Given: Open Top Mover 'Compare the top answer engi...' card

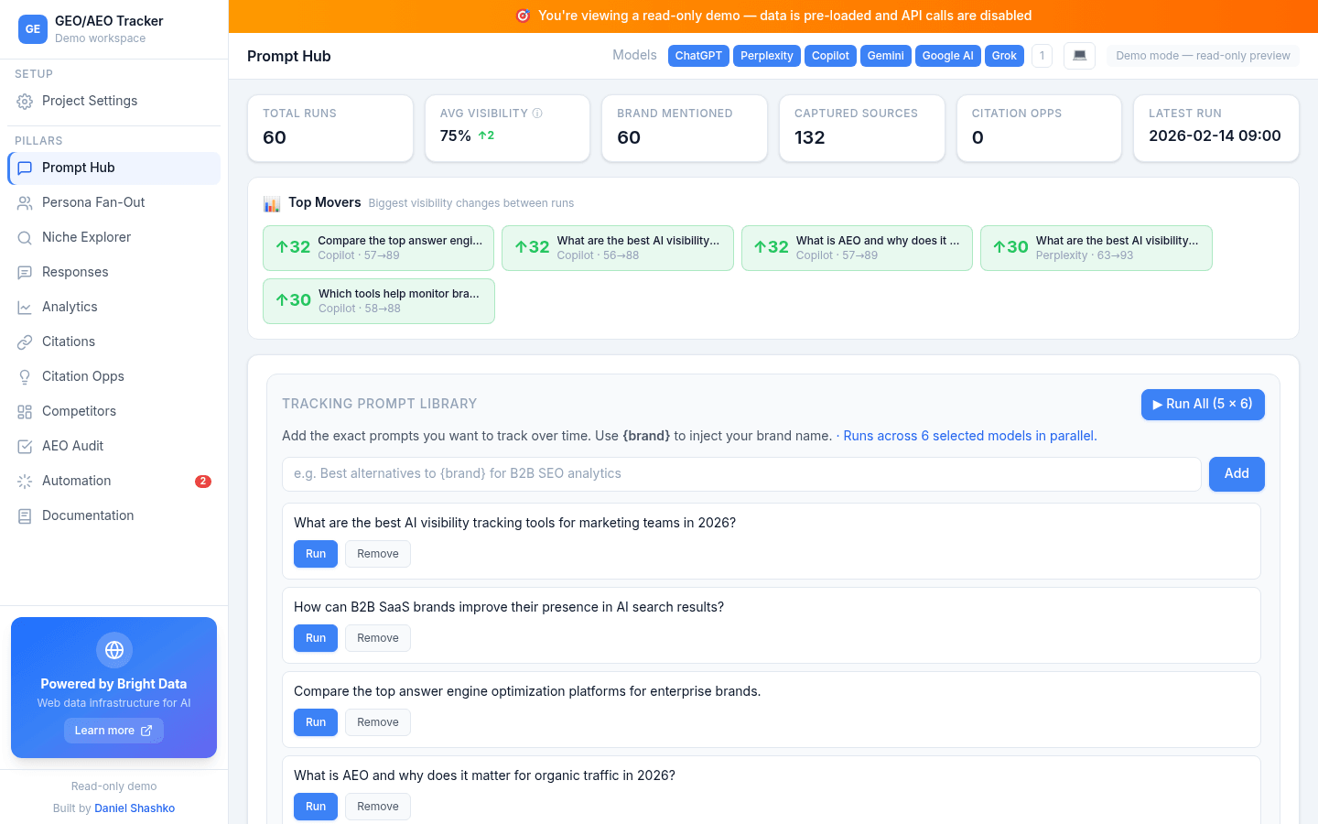Looking at the screenshot, I should pyautogui.click(x=378, y=248).
